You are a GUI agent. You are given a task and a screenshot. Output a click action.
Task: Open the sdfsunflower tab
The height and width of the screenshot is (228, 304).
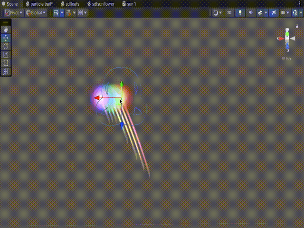click(x=101, y=4)
